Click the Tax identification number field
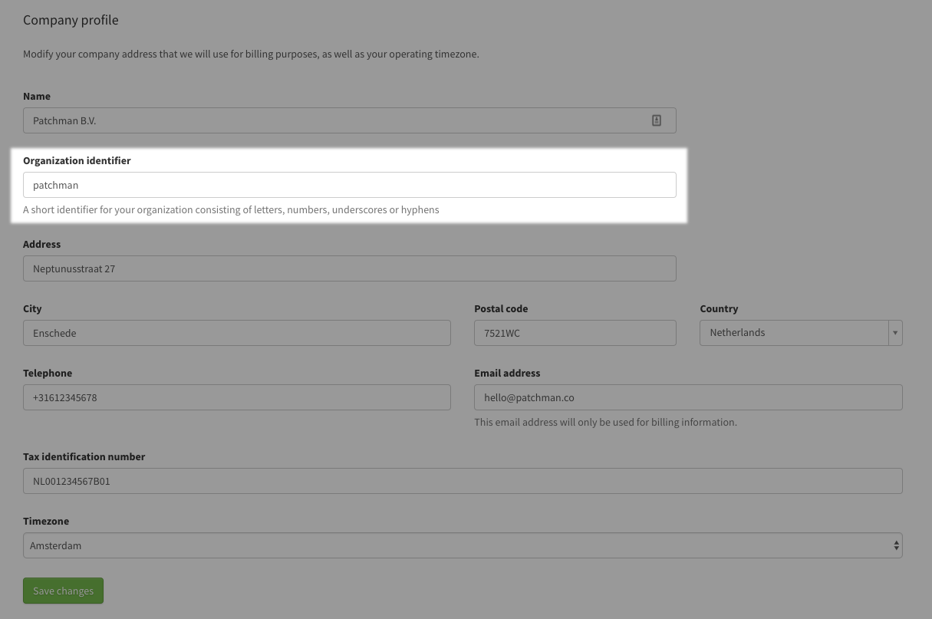 point(463,481)
